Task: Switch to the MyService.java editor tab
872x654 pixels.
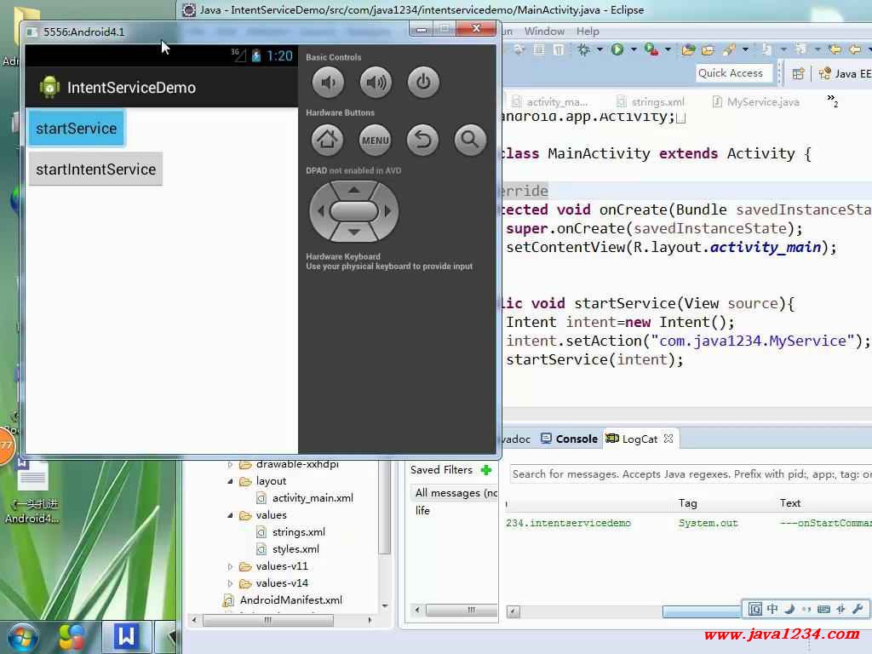Action: [x=756, y=102]
